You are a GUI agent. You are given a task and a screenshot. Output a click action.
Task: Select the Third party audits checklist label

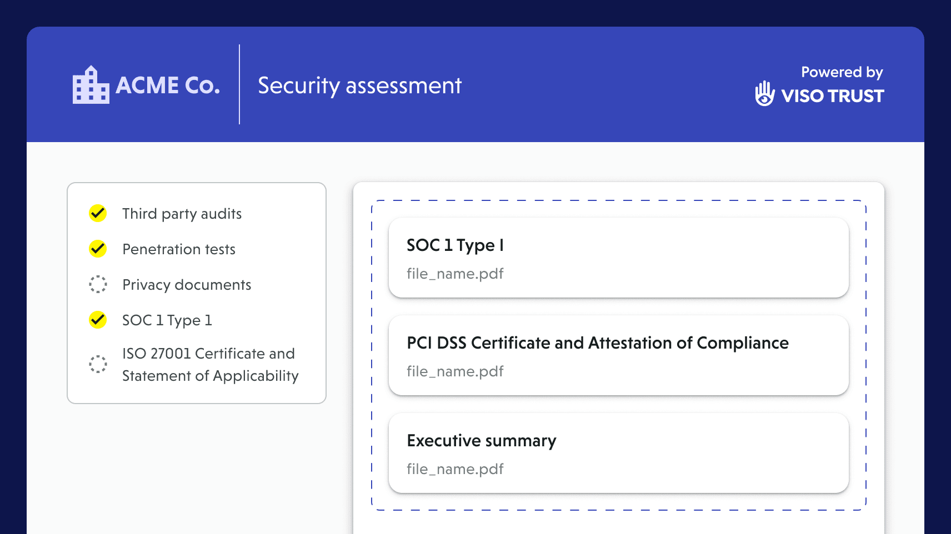182,214
